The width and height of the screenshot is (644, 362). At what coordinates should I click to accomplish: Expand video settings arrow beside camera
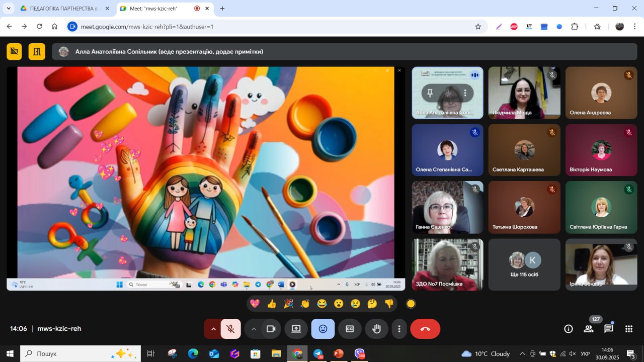coord(254,329)
